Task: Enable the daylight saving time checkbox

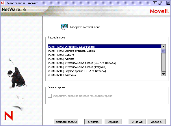Action: point(50,96)
